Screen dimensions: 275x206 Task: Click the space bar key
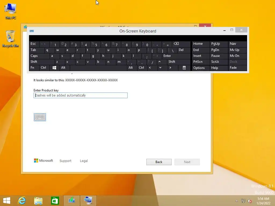pyautogui.click(x=98, y=68)
